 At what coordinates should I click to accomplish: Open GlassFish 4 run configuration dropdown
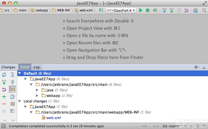coord(121,10)
